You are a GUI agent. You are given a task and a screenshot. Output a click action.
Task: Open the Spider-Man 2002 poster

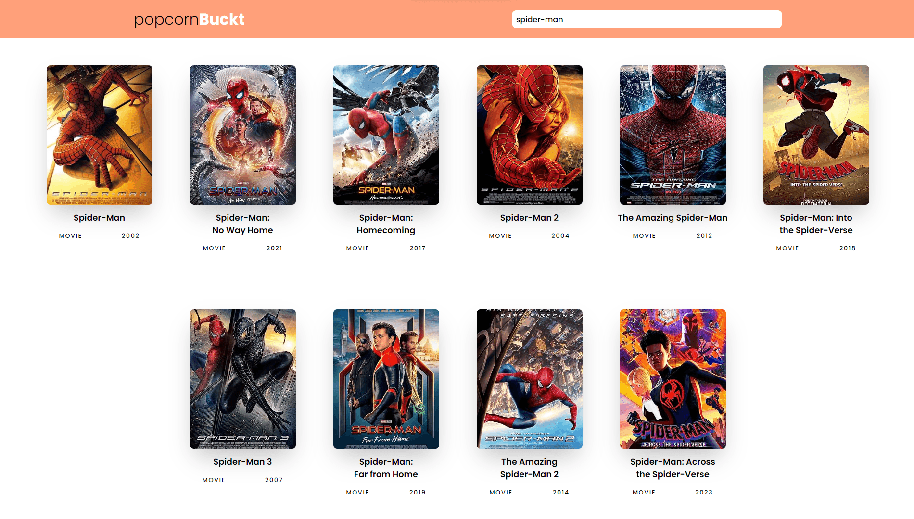(100, 135)
